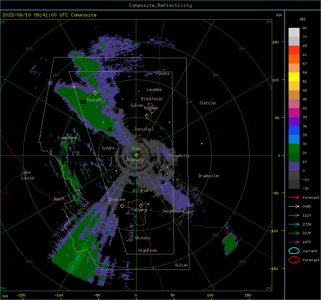Click the cyan current ellipse icon
Image resolution: width=321 pixels, height=300 pixels.
click(x=294, y=251)
